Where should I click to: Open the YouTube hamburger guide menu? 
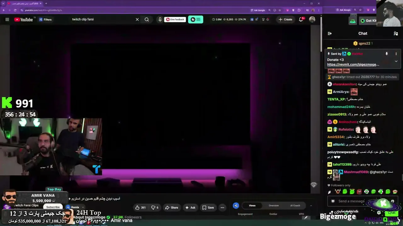(x=7, y=19)
